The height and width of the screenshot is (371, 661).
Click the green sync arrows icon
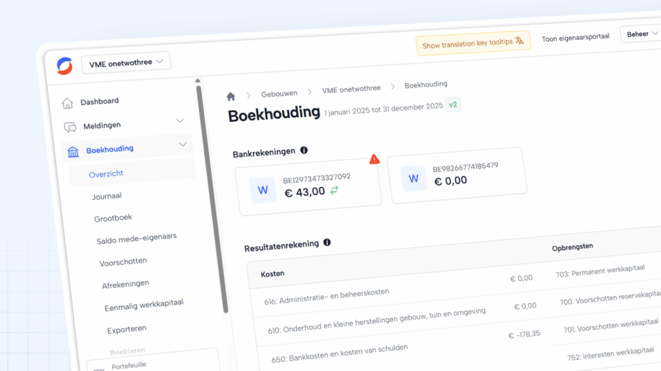[x=334, y=190]
